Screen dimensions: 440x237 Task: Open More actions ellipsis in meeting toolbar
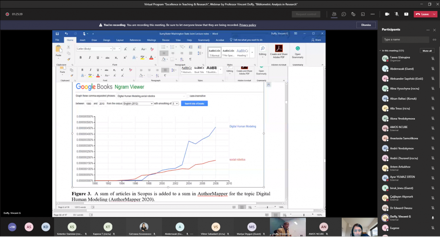click(x=373, y=14)
